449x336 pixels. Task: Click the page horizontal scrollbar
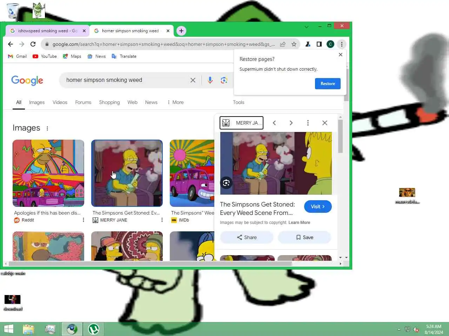point(150,264)
